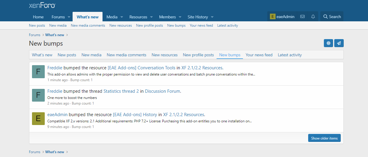The width and height of the screenshot is (368, 157).
Task: Click the xenForo logo
Action: pos(42,5)
